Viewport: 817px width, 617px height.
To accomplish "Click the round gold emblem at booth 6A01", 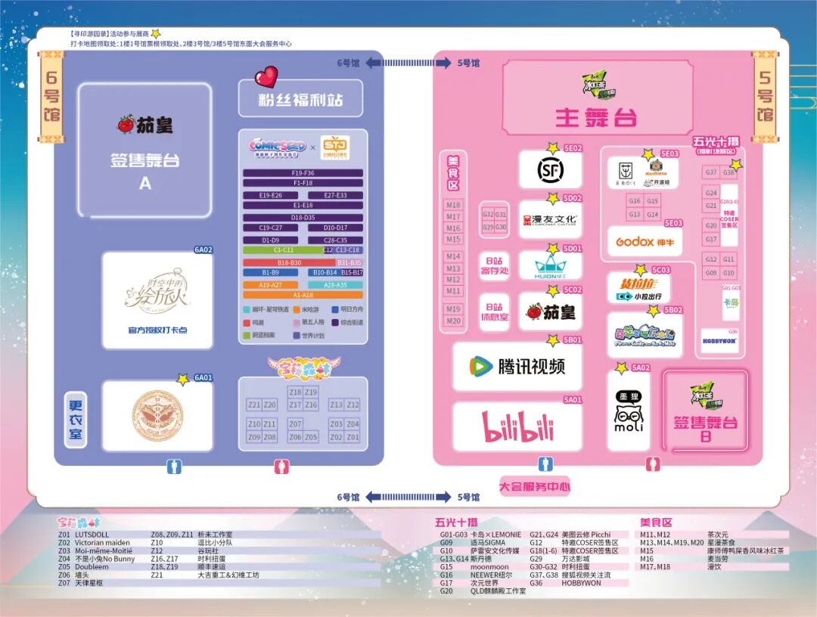I will coord(157,416).
